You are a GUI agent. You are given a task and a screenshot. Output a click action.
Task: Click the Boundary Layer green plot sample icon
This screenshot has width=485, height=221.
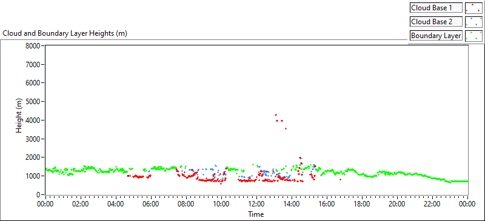click(473, 36)
